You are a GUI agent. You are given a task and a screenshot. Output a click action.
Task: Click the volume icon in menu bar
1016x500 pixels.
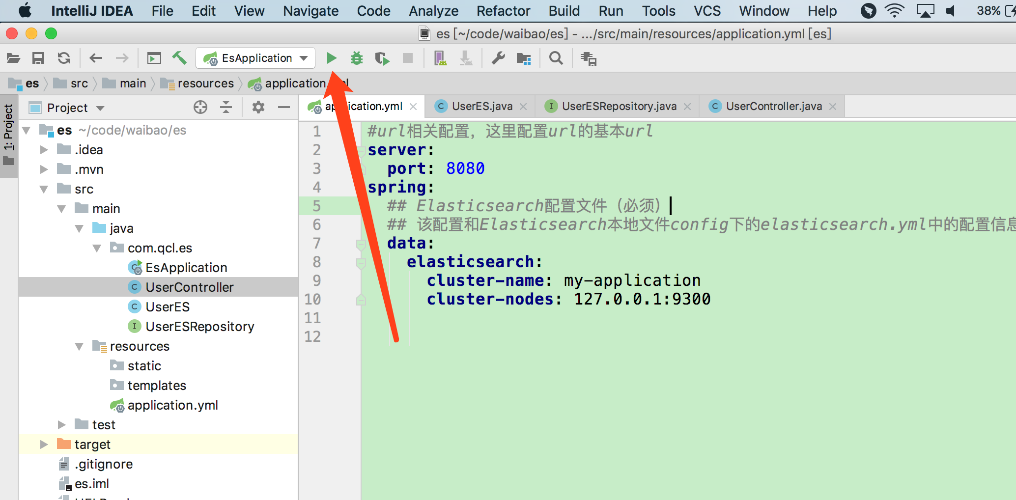[x=951, y=11]
